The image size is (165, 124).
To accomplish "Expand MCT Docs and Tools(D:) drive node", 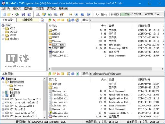I will point(3,103).
